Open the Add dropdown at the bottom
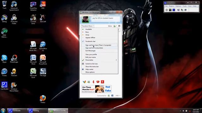 [118, 95]
